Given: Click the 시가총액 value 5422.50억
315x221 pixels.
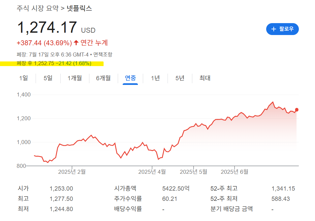Looking at the screenshot, I should pyautogui.click(x=176, y=189).
